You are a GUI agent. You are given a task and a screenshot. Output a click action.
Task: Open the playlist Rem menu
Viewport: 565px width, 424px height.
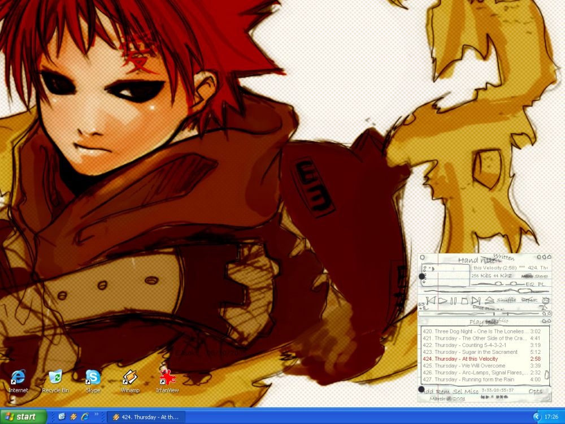coord(443,392)
